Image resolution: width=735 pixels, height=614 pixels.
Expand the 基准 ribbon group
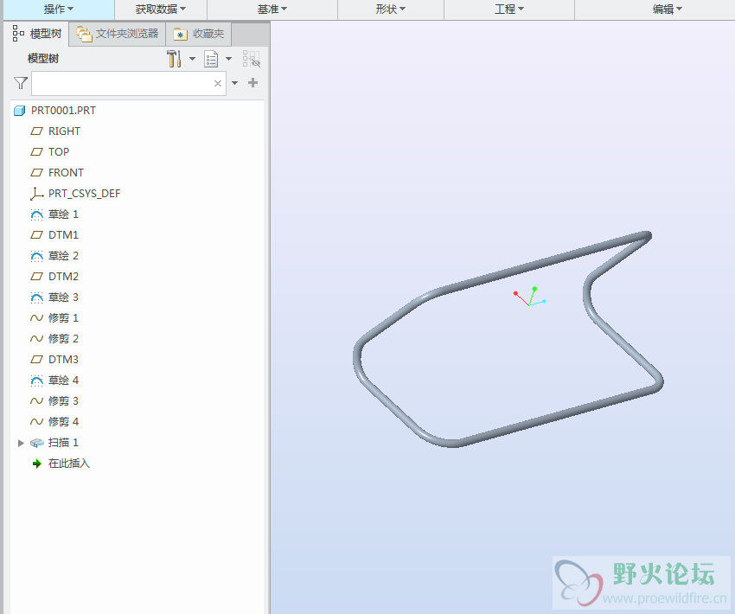[x=272, y=9]
